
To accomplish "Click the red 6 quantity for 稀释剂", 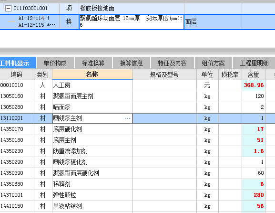I will (254, 184).
